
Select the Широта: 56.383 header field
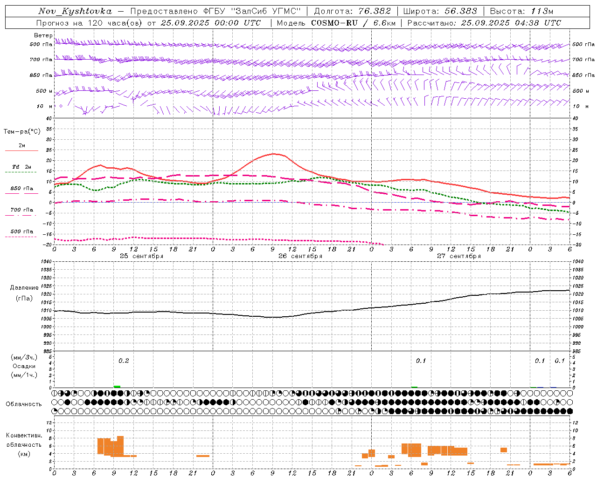coord(440,11)
